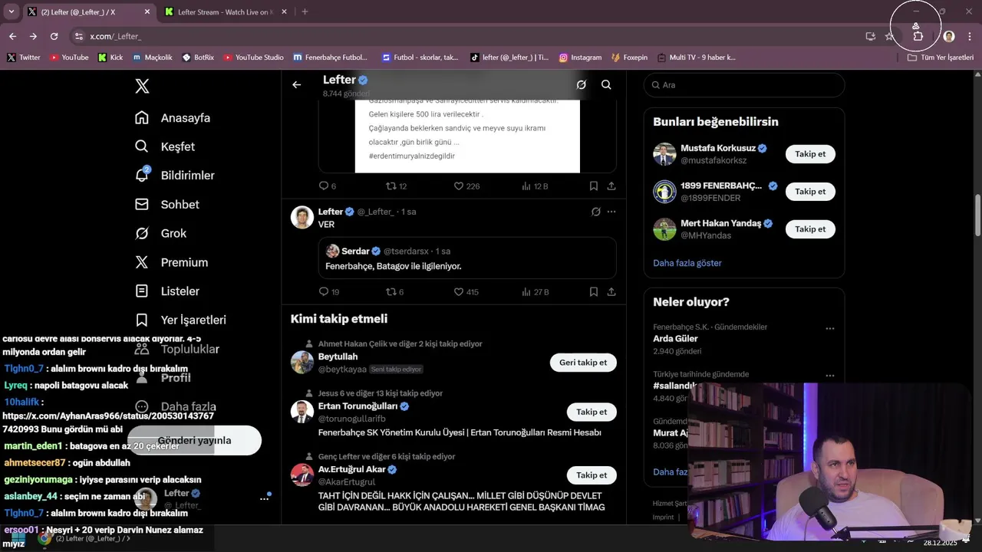Follow 1899 FENERBAHÇE account
The height and width of the screenshot is (552, 982).
pyautogui.click(x=810, y=192)
